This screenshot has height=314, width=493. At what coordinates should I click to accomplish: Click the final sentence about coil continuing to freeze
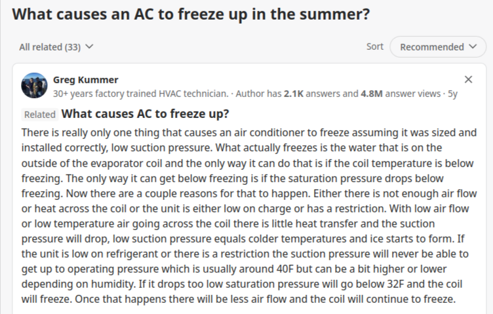(x=265, y=299)
